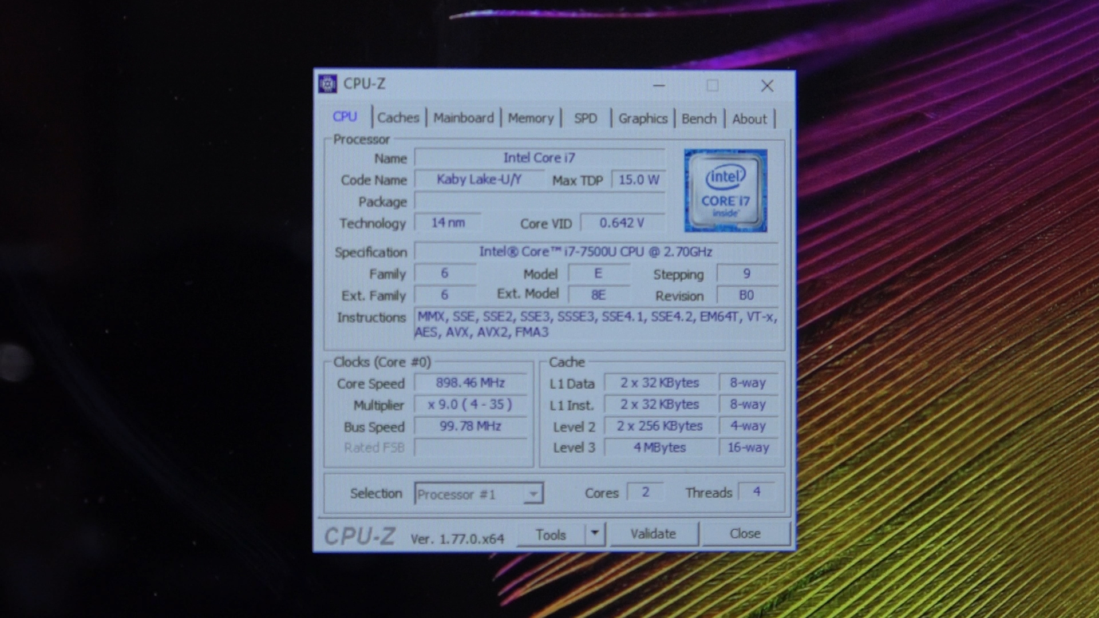Click the CPU-Z window title text
The image size is (1099, 618).
pyautogui.click(x=364, y=84)
